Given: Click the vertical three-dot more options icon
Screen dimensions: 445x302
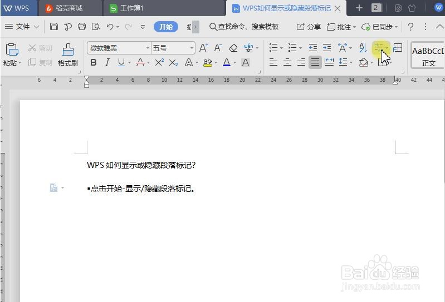Looking at the screenshot, I should click(x=425, y=27).
